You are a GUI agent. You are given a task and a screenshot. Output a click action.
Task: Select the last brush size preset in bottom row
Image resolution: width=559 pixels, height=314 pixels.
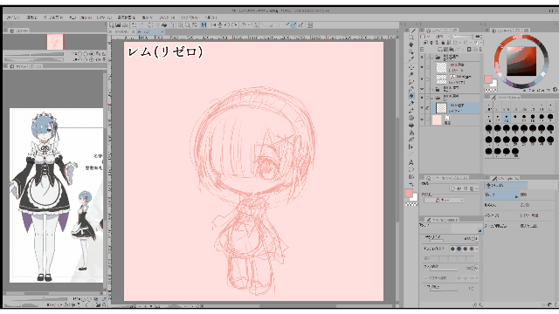point(515,152)
